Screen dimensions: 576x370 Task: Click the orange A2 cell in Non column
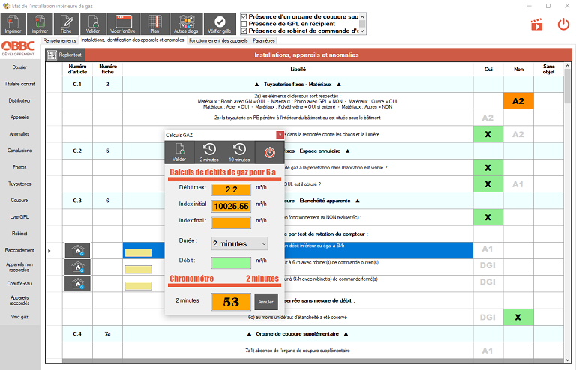point(518,101)
